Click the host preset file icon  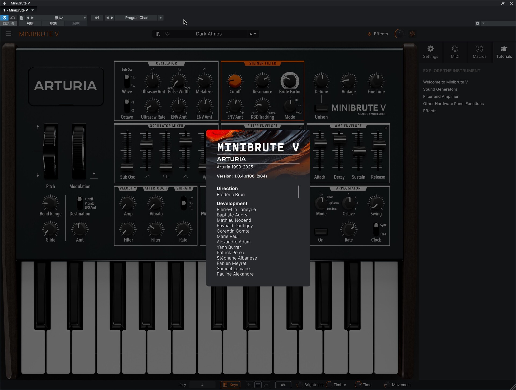[22, 18]
